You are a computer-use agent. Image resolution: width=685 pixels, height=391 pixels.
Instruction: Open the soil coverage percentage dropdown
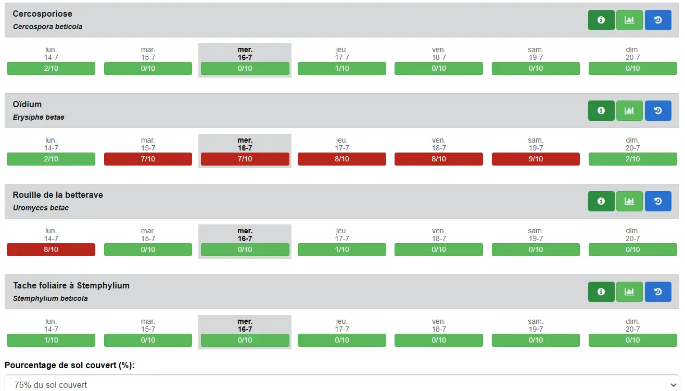coord(342,384)
